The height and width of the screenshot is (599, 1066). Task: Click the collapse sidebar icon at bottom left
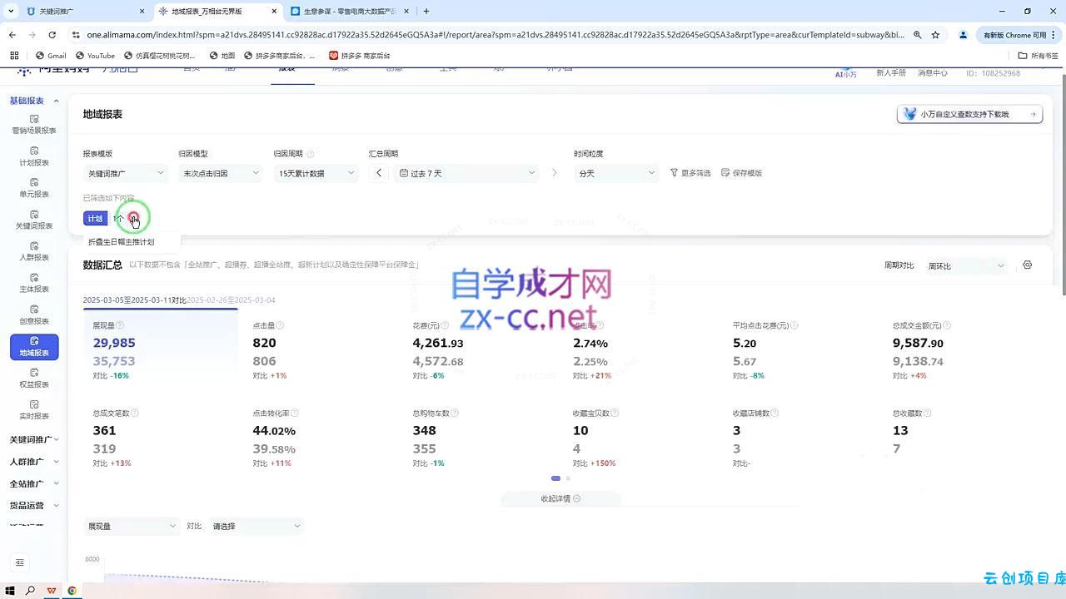point(21,562)
